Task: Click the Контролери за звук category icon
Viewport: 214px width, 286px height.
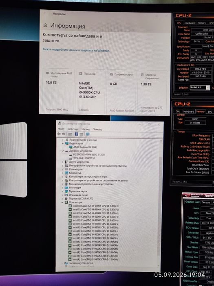Action: coord(66,177)
